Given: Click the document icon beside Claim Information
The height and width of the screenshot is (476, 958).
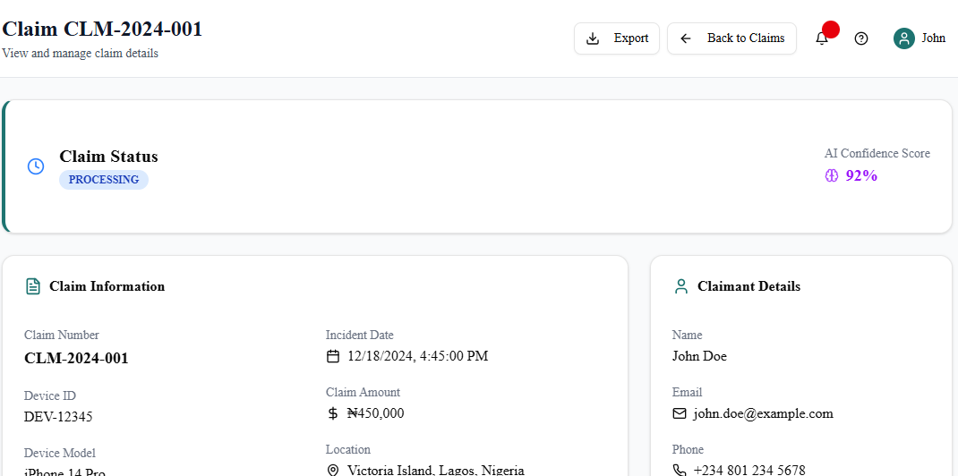Looking at the screenshot, I should coord(33,286).
